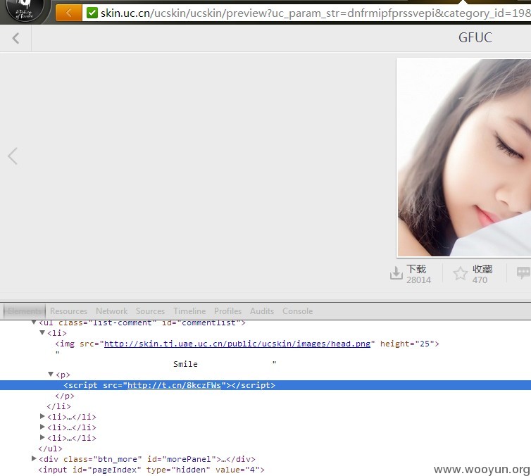Open the Elements tab

[25, 311]
